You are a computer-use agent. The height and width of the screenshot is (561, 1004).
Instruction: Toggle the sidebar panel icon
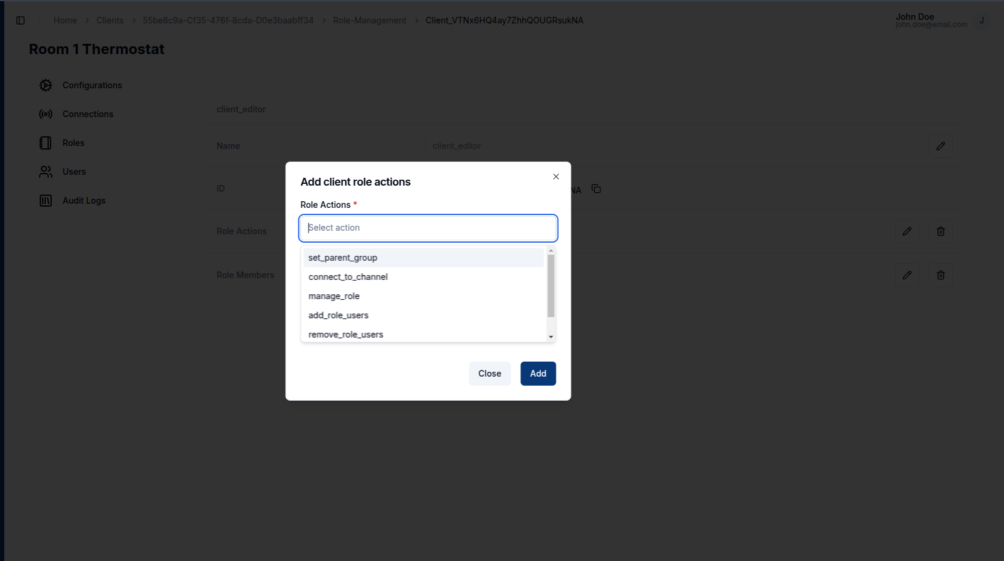coord(20,20)
